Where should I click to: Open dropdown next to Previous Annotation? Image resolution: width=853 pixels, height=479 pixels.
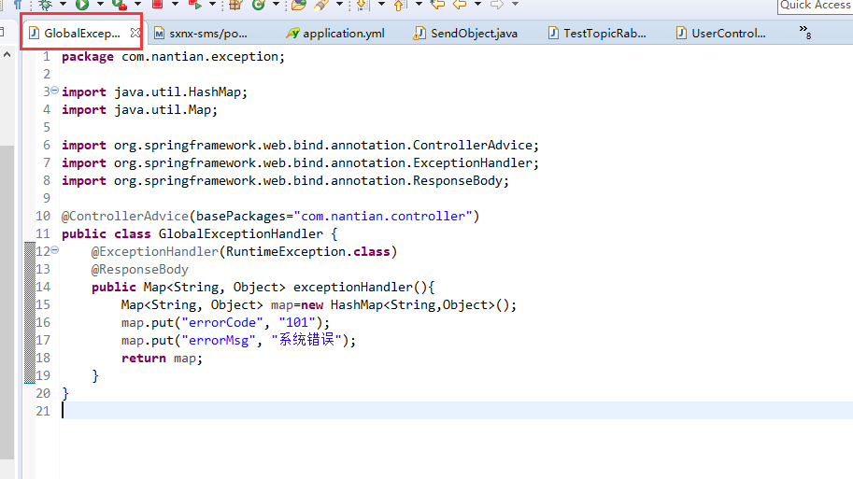pos(419,5)
